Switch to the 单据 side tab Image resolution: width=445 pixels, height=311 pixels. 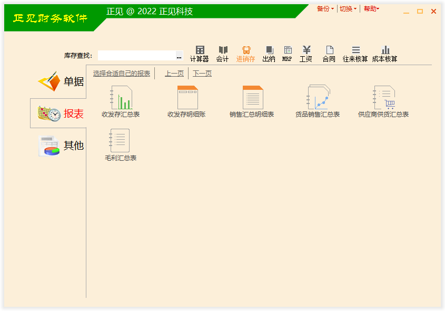(61, 81)
